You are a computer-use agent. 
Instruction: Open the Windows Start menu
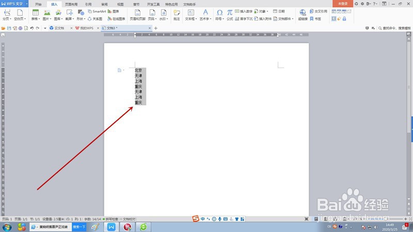(x=7, y=227)
